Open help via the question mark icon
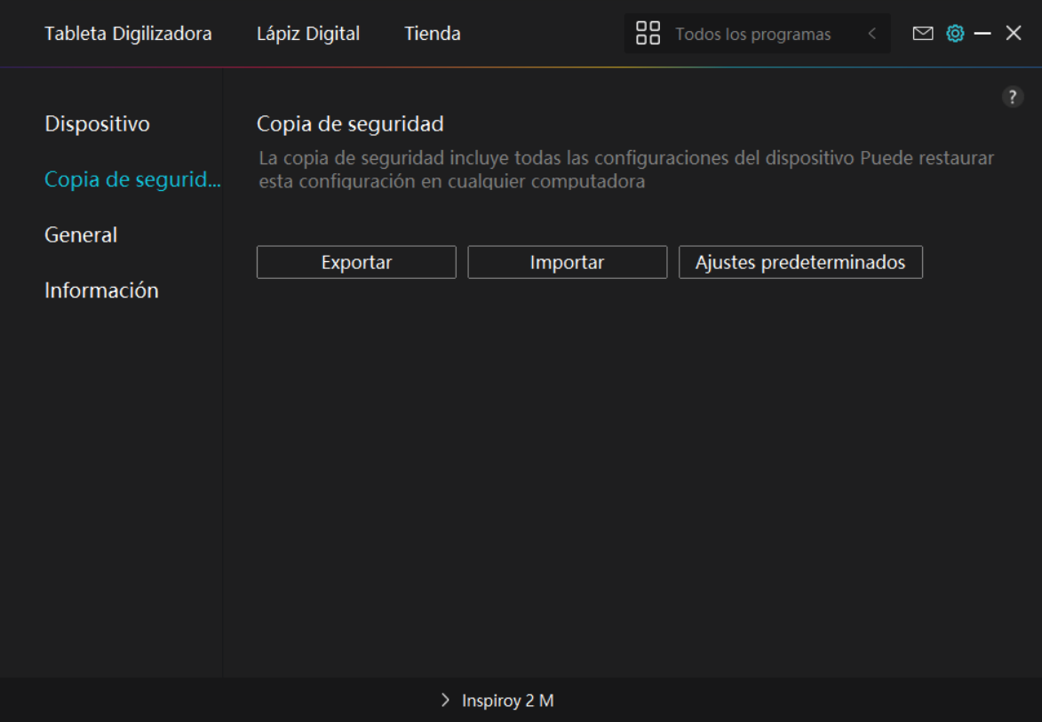 coord(1013,98)
